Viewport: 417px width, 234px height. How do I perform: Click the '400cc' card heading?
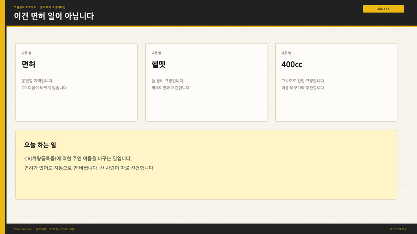pyautogui.click(x=292, y=65)
